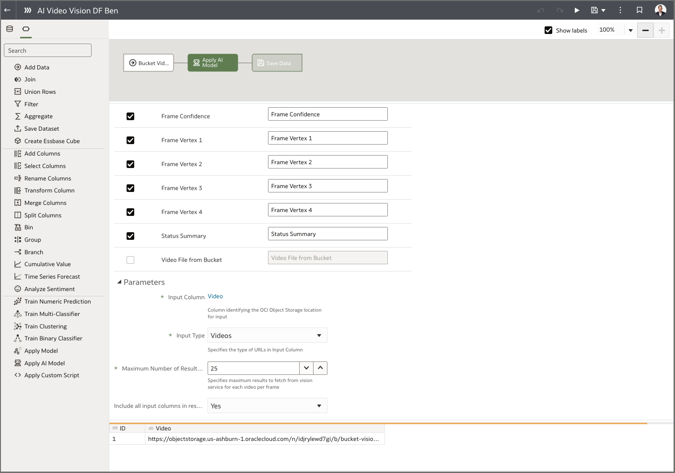Screen dimensions: 675x473
Task: Open the user profile avatar
Action: click(x=660, y=10)
